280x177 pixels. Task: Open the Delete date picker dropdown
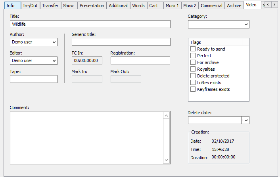pyautogui.click(x=246, y=120)
